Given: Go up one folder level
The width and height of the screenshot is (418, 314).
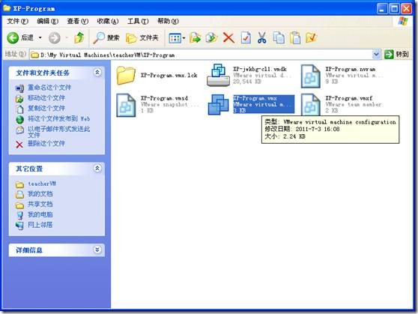Looking at the screenshot, I should (x=79, y=38).
